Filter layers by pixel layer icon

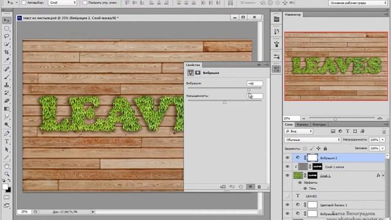click(333, 131)
